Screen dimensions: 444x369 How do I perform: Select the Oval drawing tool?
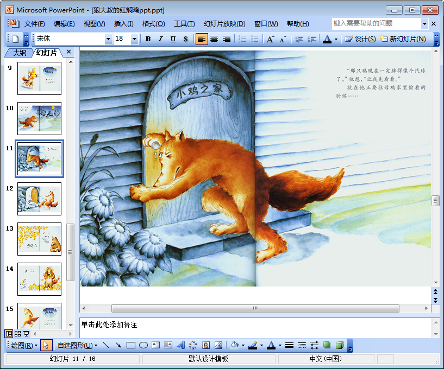click(143, 345)
